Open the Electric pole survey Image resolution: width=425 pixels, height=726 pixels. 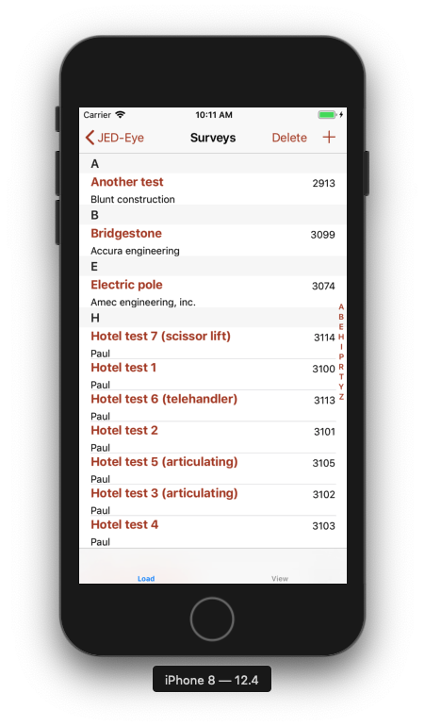[x=213, y=291]
